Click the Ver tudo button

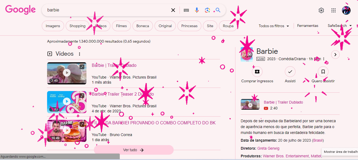134,150
